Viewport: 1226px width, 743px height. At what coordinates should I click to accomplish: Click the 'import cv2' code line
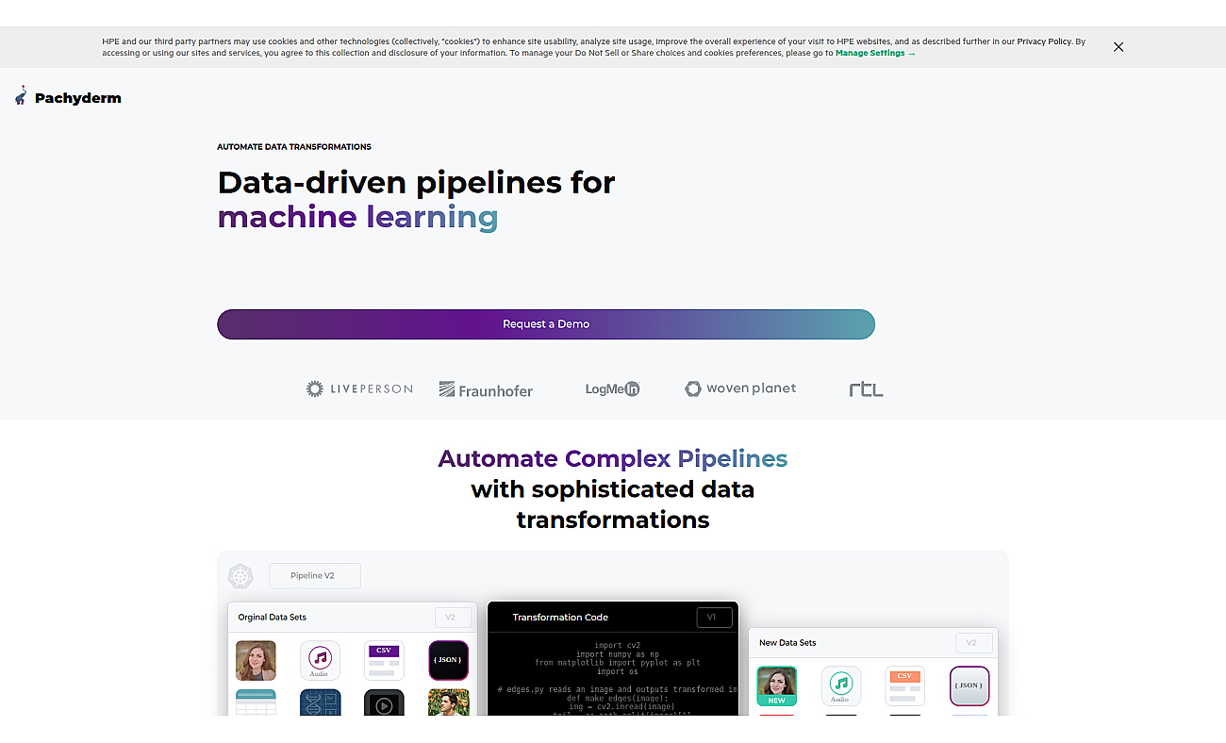[618, 646]
